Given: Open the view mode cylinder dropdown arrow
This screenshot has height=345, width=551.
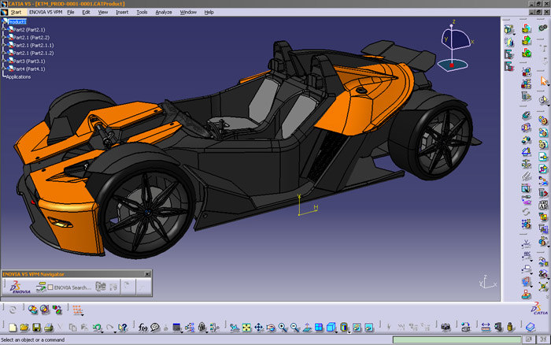Looking at the screenshot, I should pyautogui.click(x=349, y=332).
